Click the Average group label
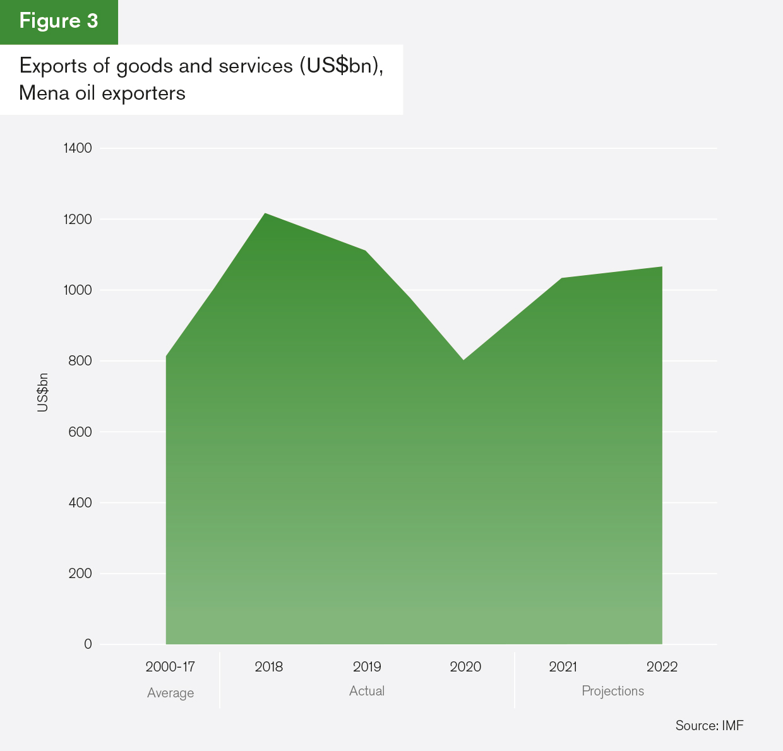The height and width of the screenshot is (751, 783). pyautogui.click(x=170, y=693)
